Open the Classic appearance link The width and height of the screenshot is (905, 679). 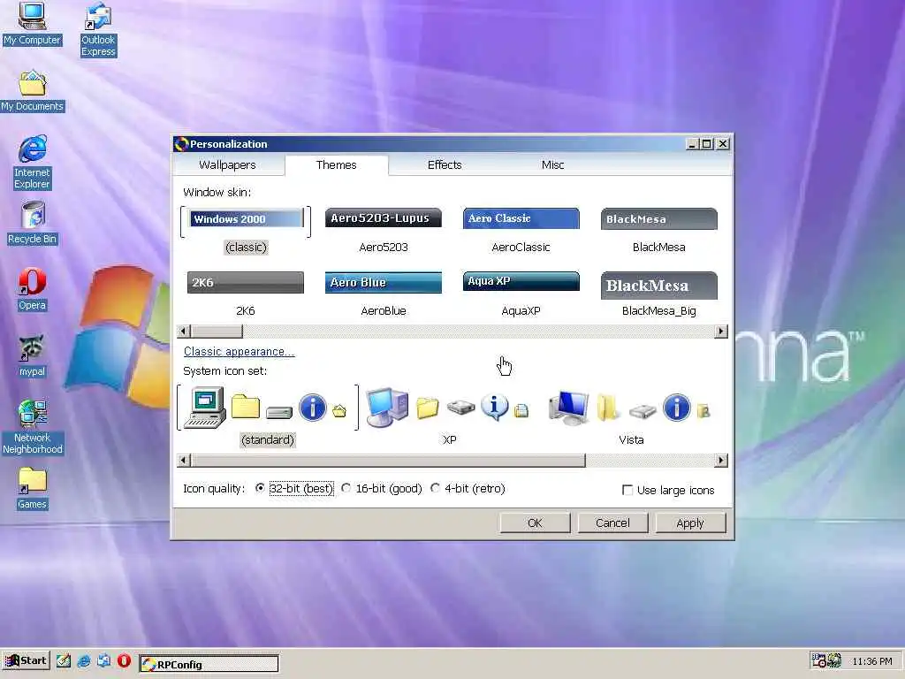[239, 352]
